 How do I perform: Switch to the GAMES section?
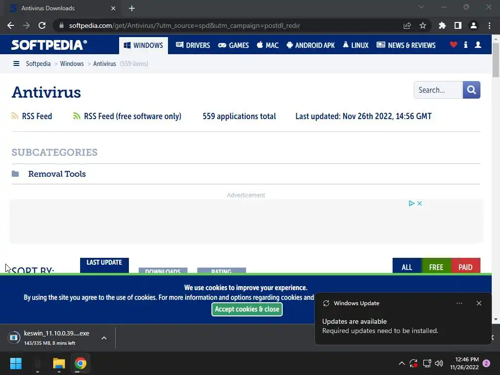(233, 45)
